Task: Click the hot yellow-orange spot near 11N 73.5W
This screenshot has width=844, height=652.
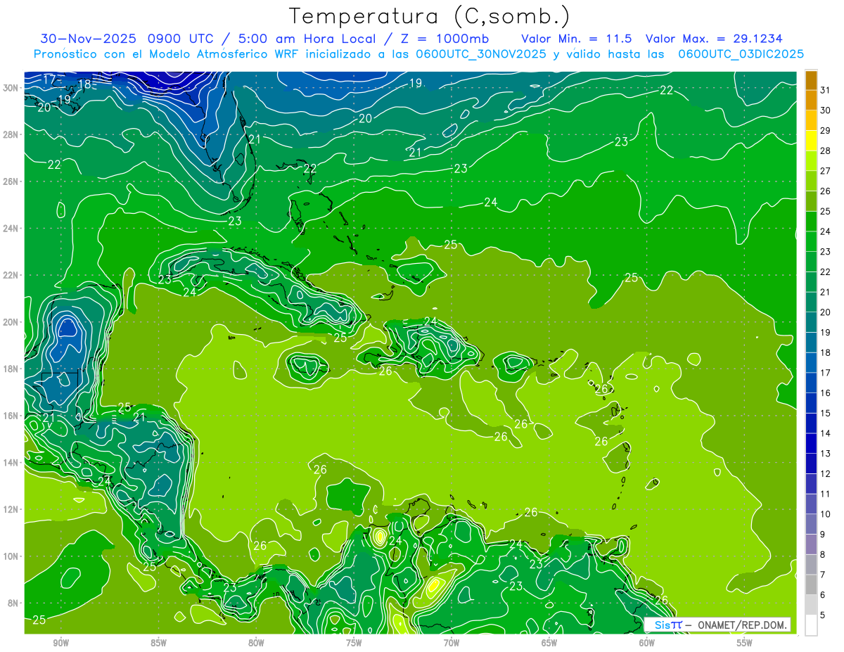Action: pyautogui.click(x=380, y=538)
